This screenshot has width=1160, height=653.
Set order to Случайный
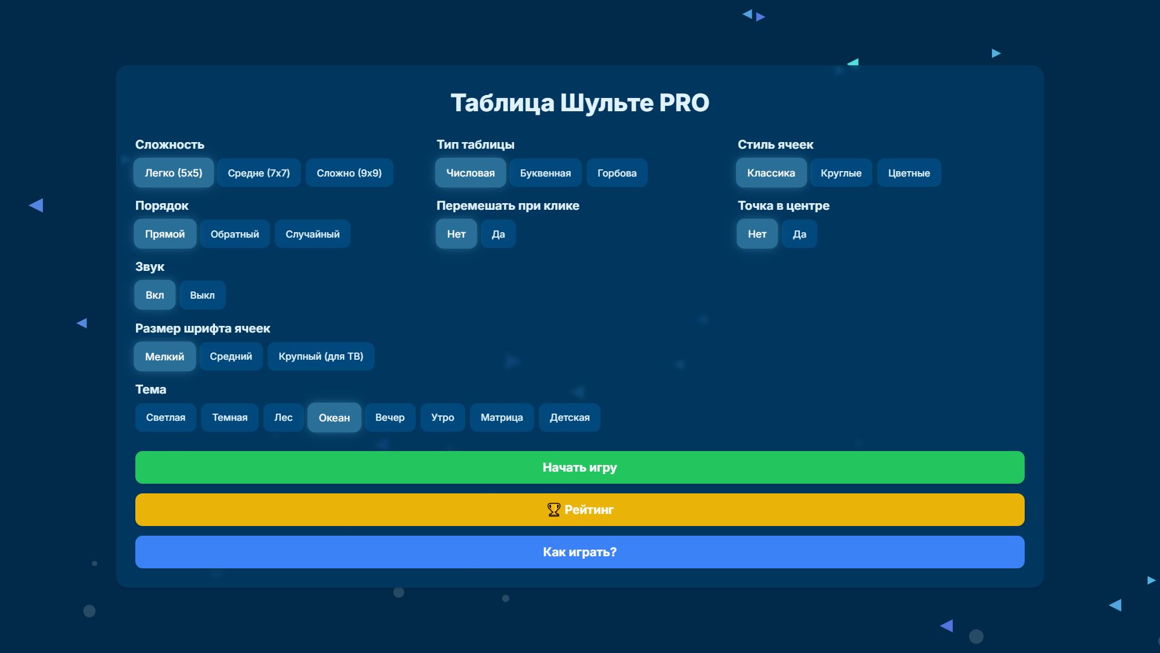pos(312,234)
